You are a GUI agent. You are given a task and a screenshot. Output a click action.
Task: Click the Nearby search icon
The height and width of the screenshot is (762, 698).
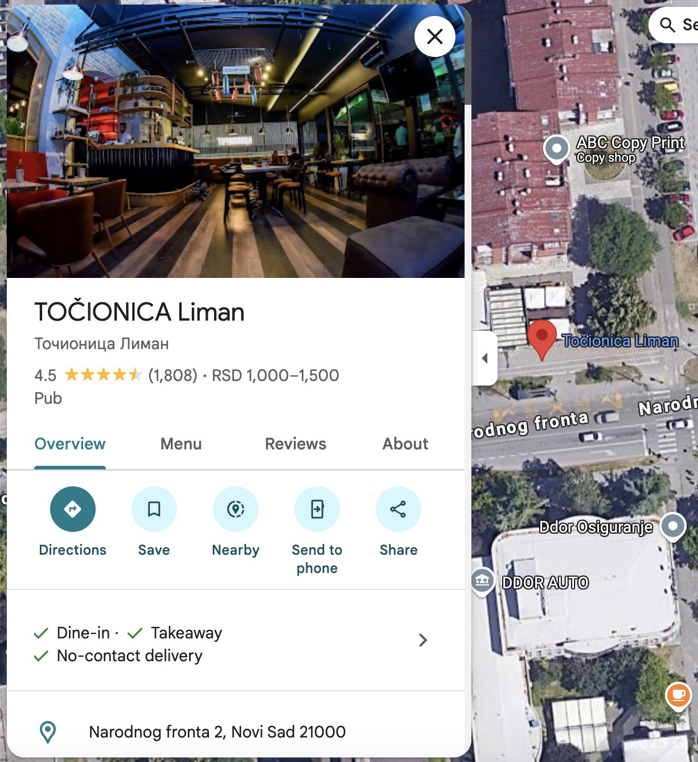tap(236, 509)
